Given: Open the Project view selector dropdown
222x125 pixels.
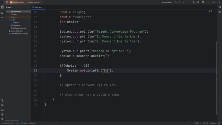Looking at the screenshot, I should [9, 7].
